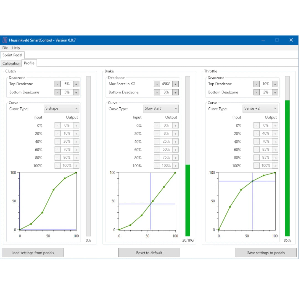Decrease Throttle Bottom Deadzone value
The width and height of the screenshot is (299, 299).
click(x=257, y=92)
